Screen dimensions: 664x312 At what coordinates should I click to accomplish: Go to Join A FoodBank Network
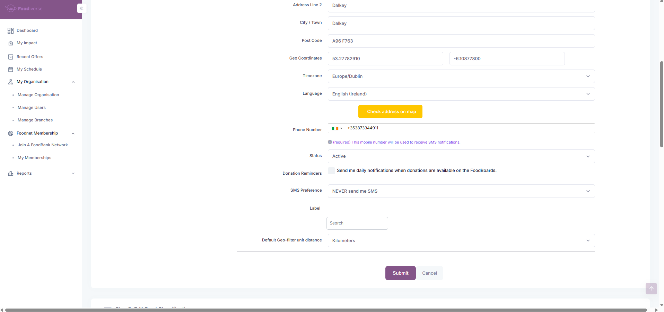click(43, 145)
